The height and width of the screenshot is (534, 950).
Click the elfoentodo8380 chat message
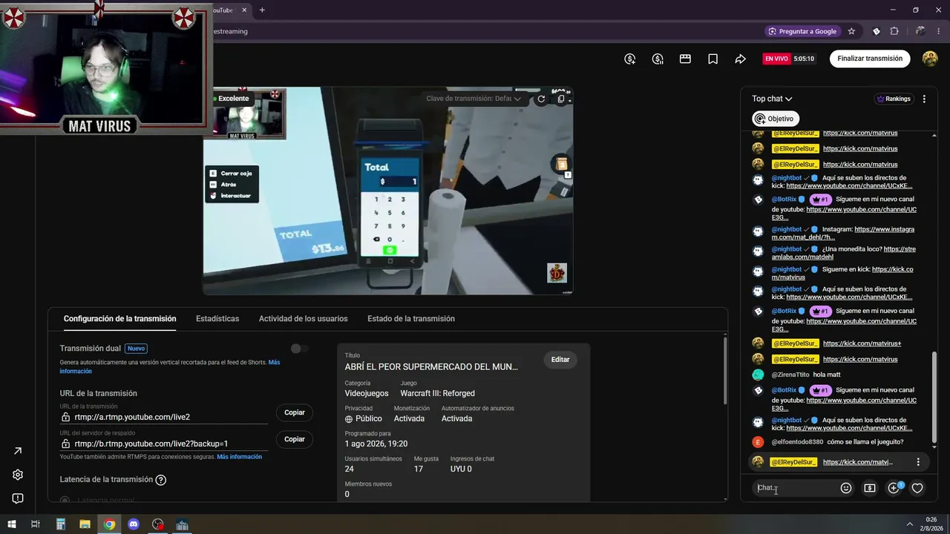837,442
